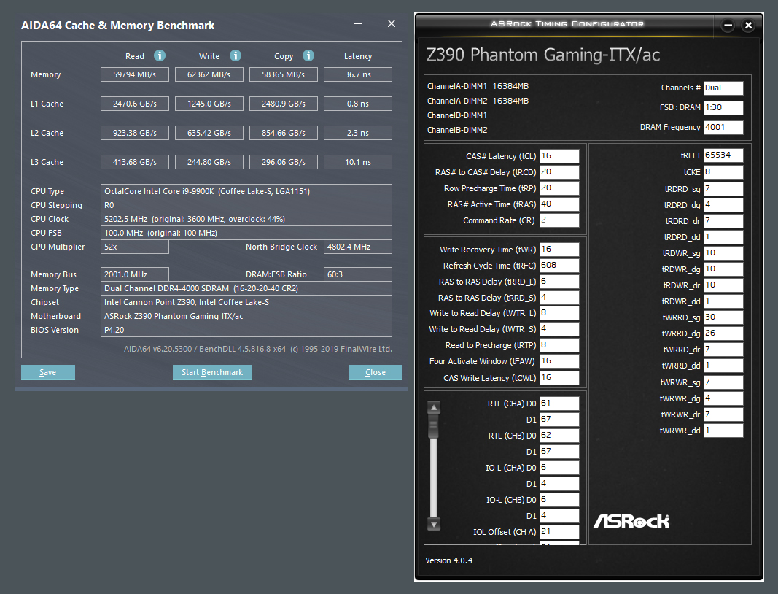The width and height of the screenshot is (778, 594).
Task: Click the tCKE value field
Action: tap(723, 171)
